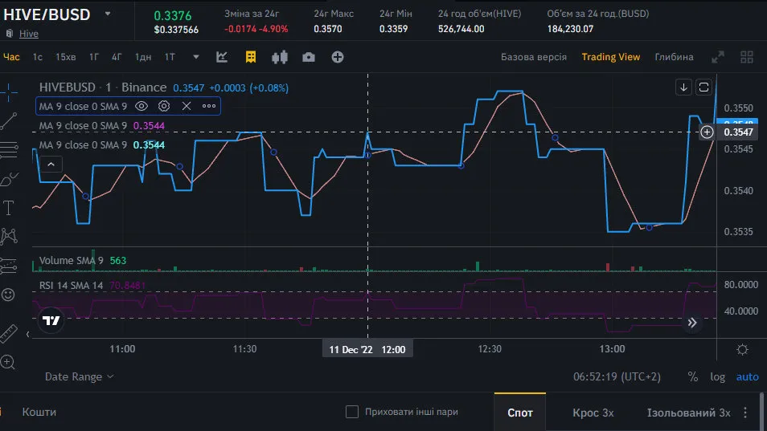Viewport: 767px width, 431px height.
Task: Open the Date Range dropdown
Action: (x=80, y=376)
